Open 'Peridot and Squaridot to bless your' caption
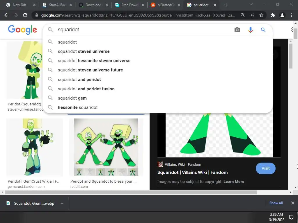298x223 pixels. click(x=103, y=181)
